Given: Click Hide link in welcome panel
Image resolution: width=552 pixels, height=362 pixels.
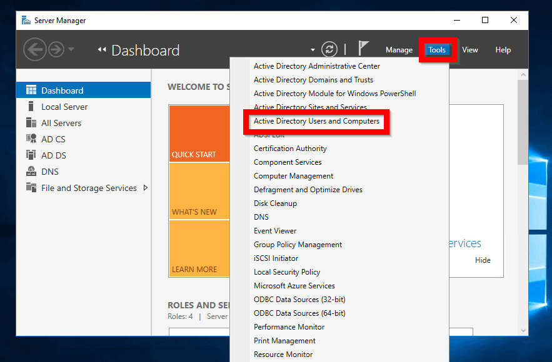Looking at the screenshot, I should (483, 260).
